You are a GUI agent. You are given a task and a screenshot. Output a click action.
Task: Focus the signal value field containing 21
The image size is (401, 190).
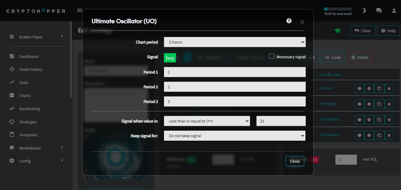point(281,121)
